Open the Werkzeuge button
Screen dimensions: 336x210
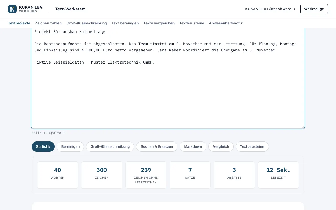[x=314, y=9]
